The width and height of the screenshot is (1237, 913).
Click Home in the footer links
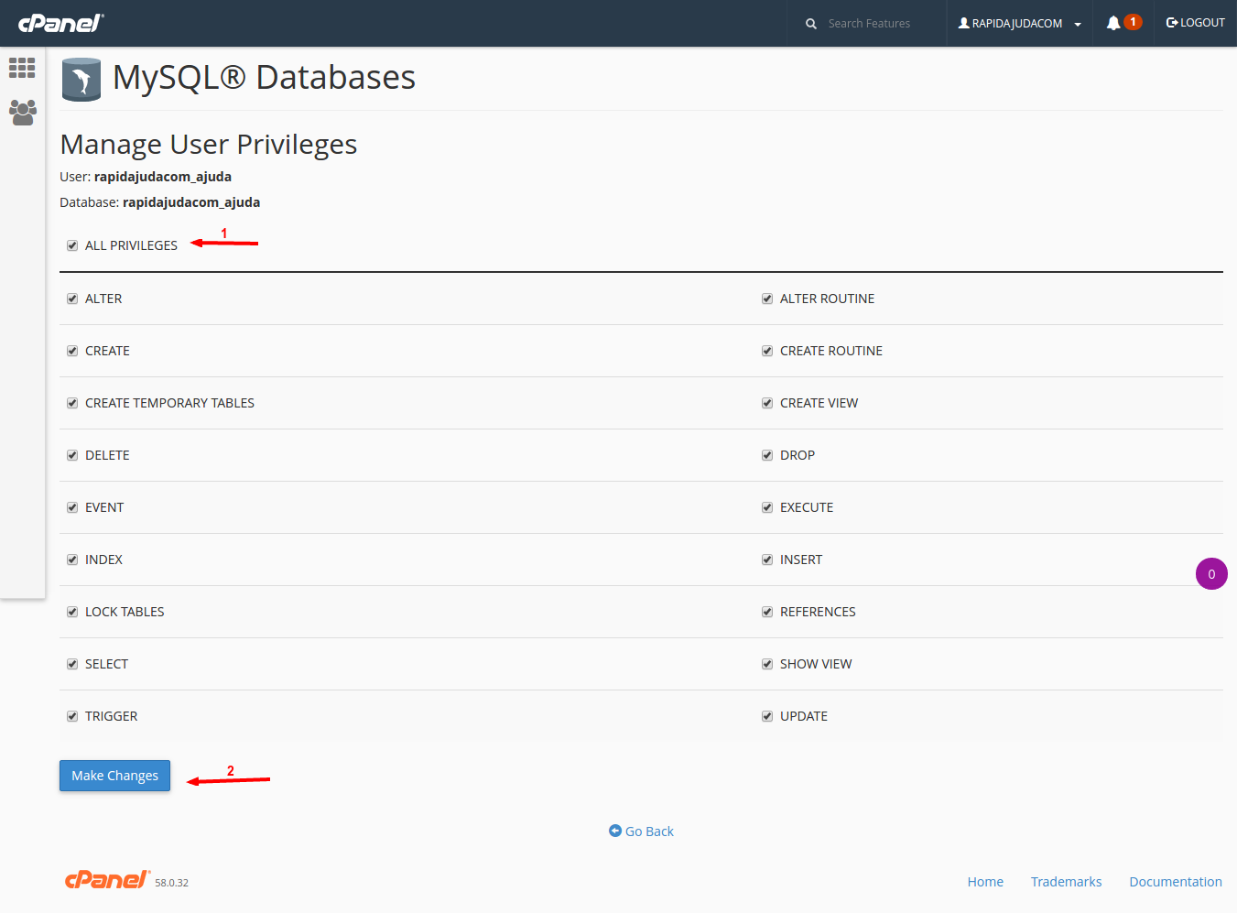point(985,881)
